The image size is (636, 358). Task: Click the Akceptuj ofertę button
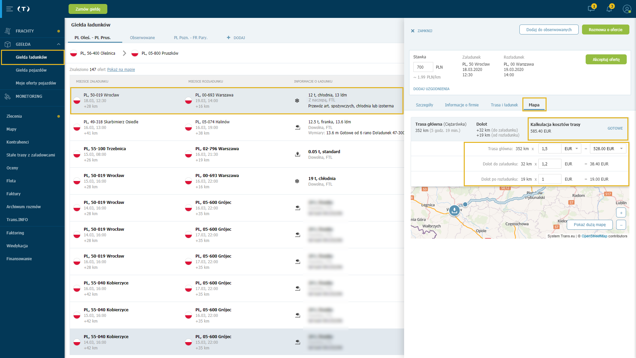click(606, 59)
